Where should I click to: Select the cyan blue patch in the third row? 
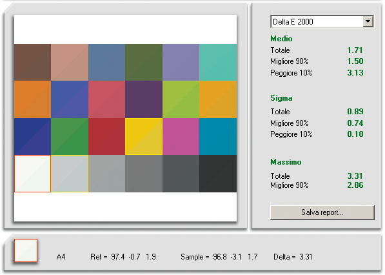pos(218,136)
